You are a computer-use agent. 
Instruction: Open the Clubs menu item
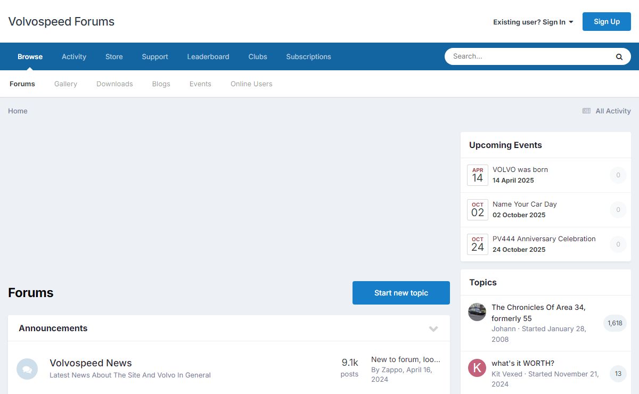click(x=258, y=56)
